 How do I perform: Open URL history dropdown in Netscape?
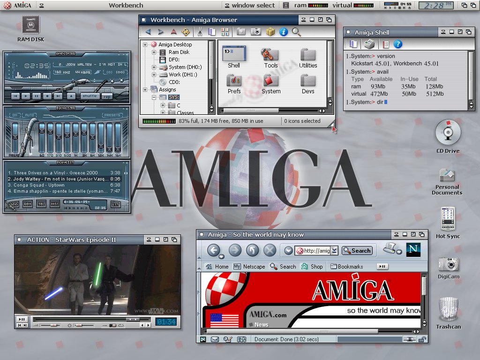(x=334, y=250)
